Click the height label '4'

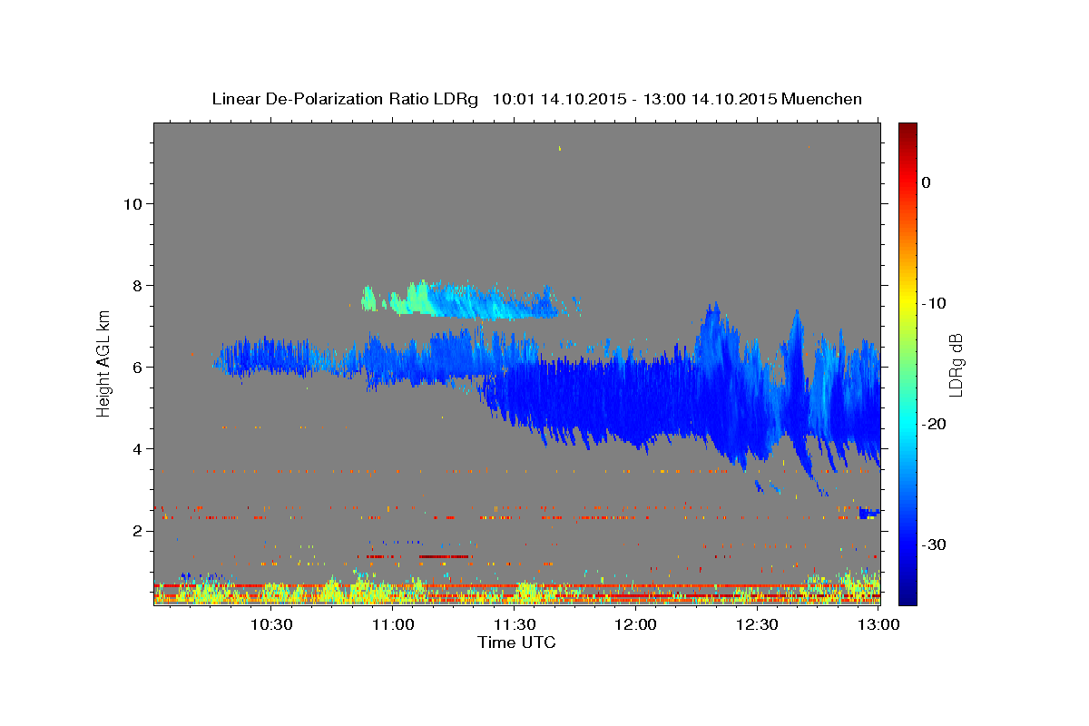tap(137, 449)
